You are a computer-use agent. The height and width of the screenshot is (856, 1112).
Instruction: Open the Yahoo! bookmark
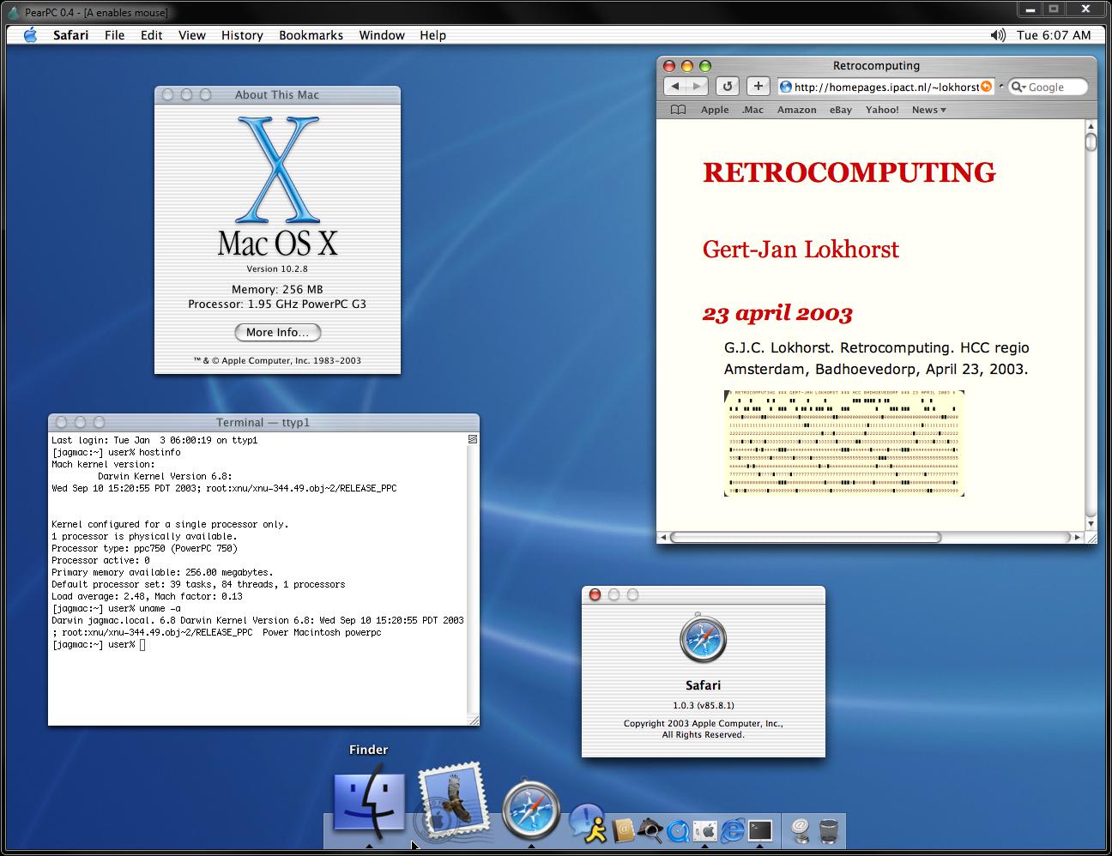tap(882, 110)
